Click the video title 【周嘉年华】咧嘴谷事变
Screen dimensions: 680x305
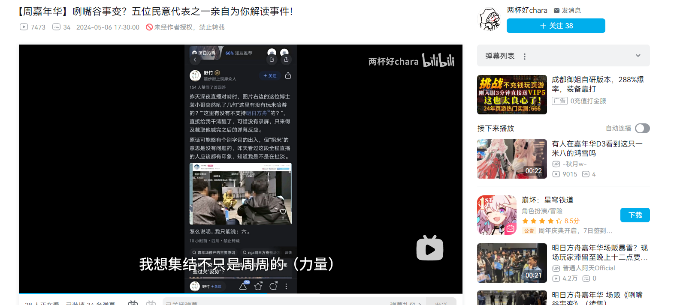155,11
